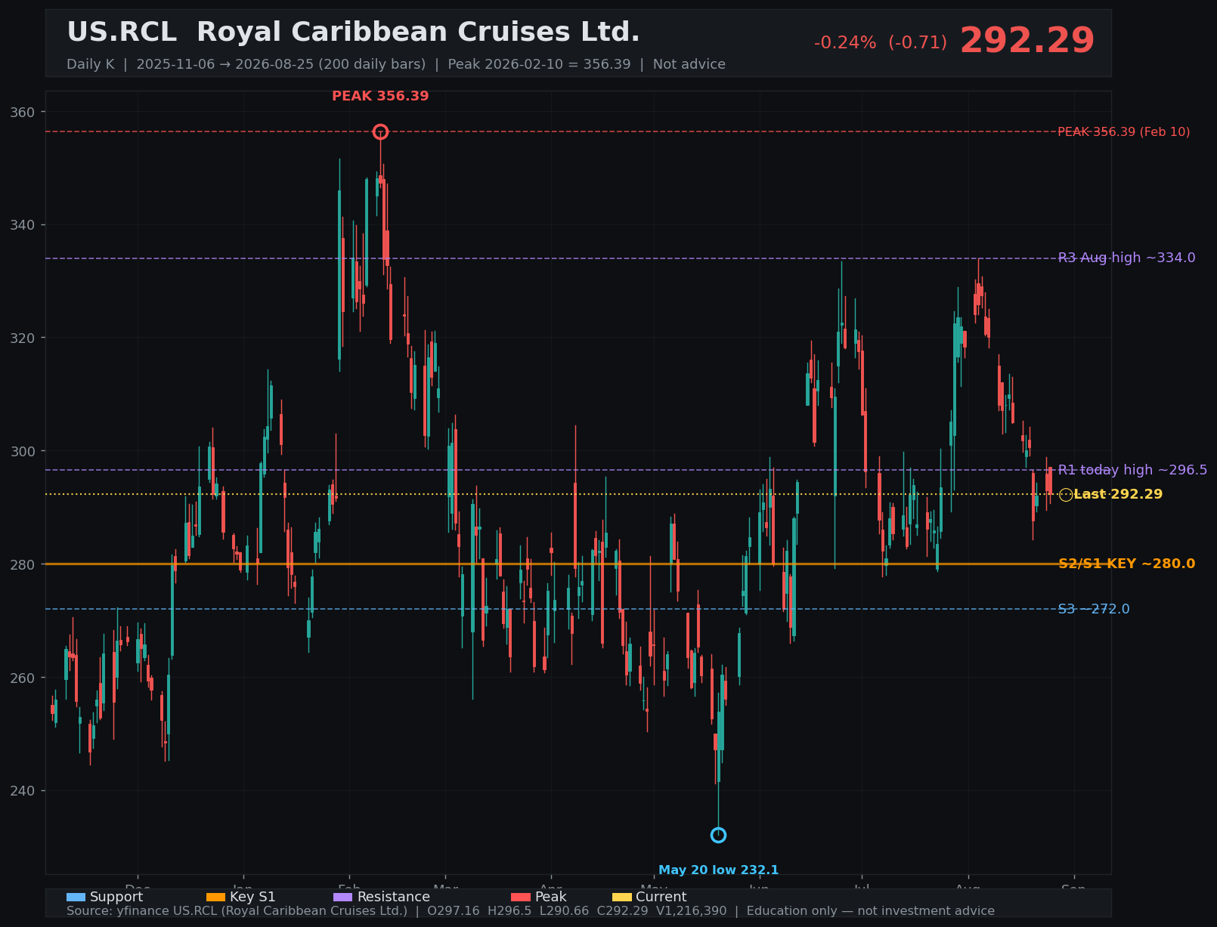Click the 300 y-axis tick label
The height and width of the screenshot is (927, 1217).
coord(23,451)
